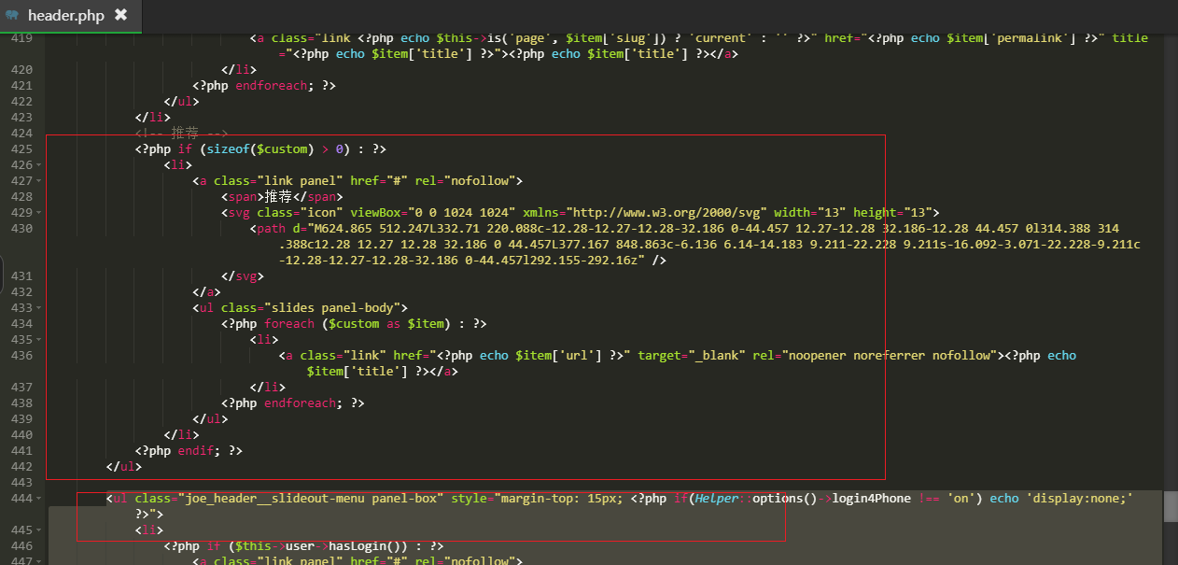Click the viewBox attribute on line 429
1178x565 pixels.
377,212
